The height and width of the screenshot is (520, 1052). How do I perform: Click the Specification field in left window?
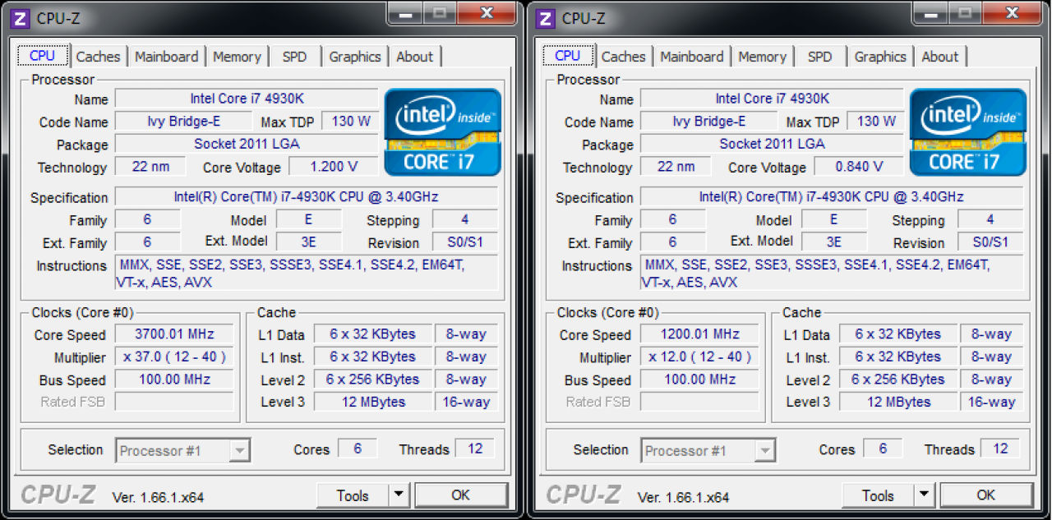click(x=306, y=197)
